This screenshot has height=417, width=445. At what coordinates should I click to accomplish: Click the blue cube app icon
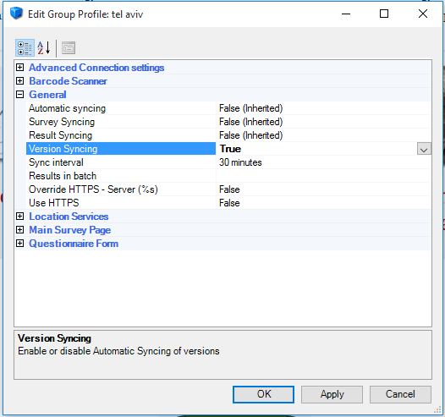click(x=16, y=14)
